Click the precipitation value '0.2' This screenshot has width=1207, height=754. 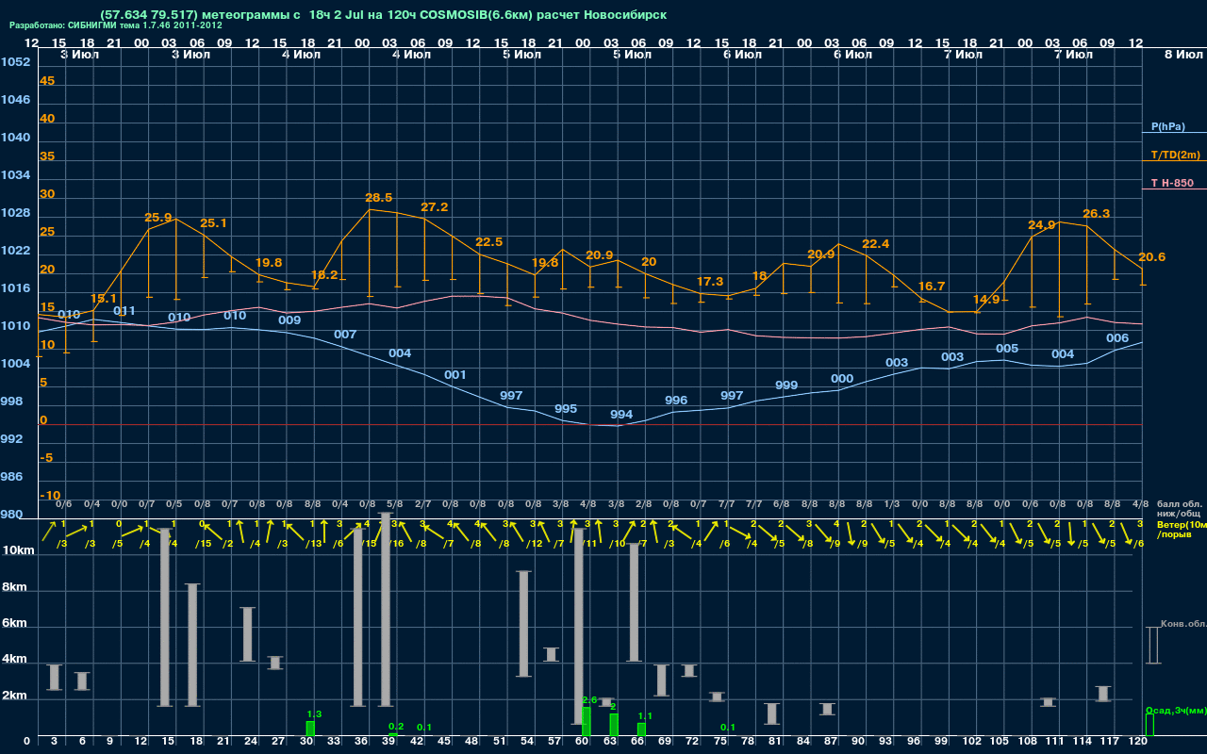[x=396, y=727]
